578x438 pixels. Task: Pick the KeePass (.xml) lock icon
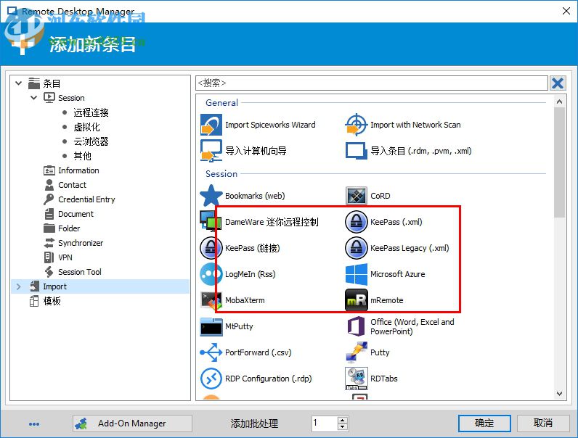(x=356, y=222)
